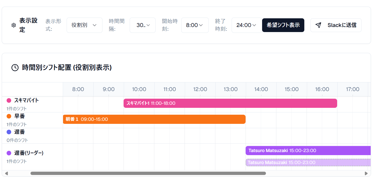Click the clock icon beside 時間別シフト配置
Viewport: 375px width, 177px height.
click(x=15, y=68)
